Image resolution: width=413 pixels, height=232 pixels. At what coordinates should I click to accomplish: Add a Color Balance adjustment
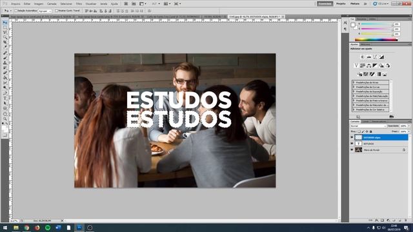368,66
